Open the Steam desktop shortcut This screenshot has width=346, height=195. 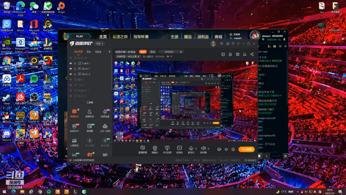[x=6, y=99]
